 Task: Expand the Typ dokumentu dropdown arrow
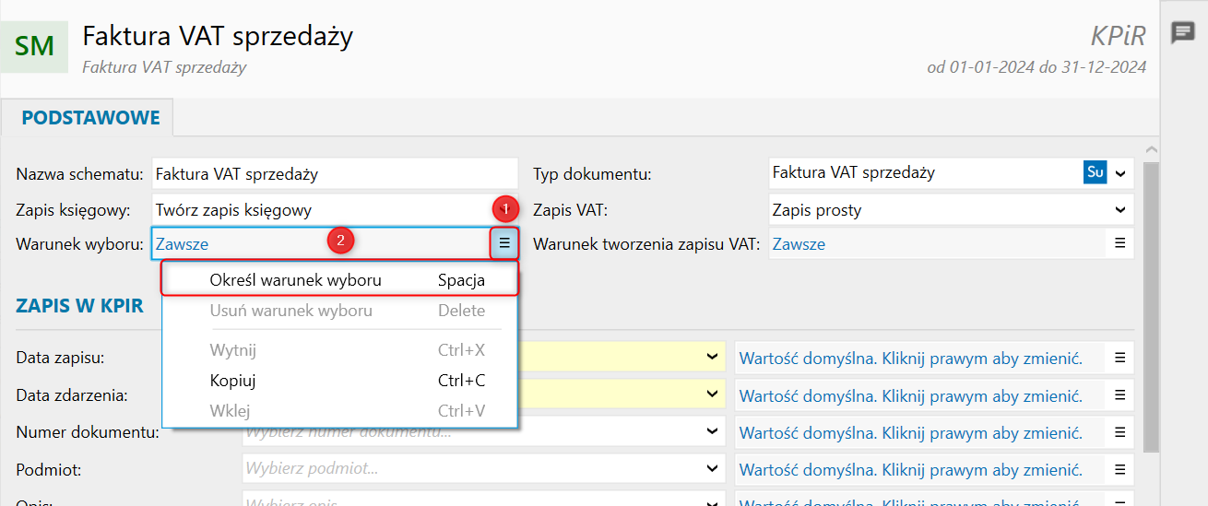pyautogui.click(x=1120, y=172)
